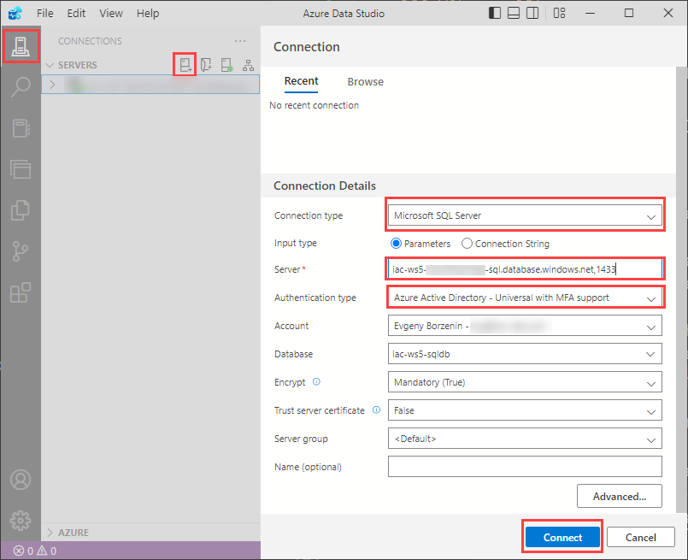Click the Encrypt info icon
Image resolution: width=688 pixels, height=560 pixels.
click(316, 382)
